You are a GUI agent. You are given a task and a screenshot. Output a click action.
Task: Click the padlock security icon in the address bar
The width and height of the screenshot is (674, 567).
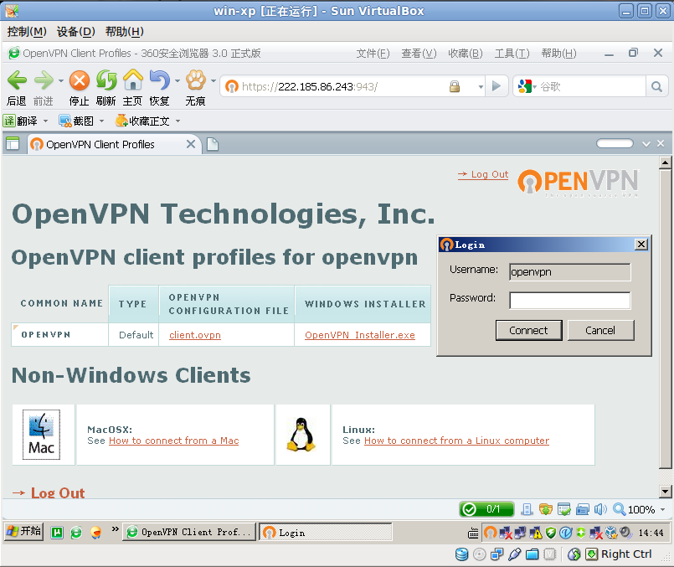point(455,86)
